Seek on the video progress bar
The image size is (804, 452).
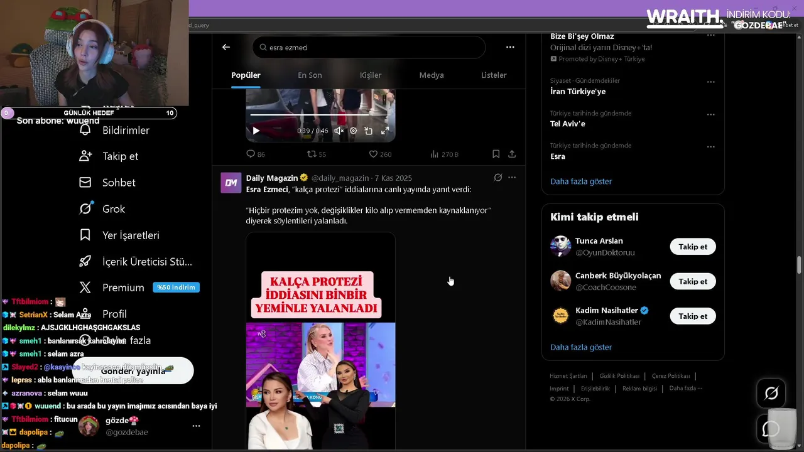(320, 115)
